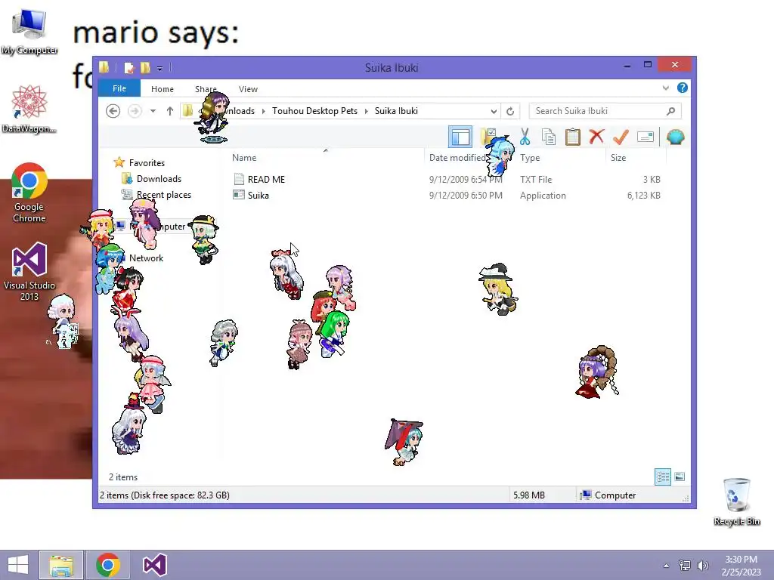This screenshot has width=774, height=580.
Task: Open the Recycle Bin
Action: [x=736, y=501]
